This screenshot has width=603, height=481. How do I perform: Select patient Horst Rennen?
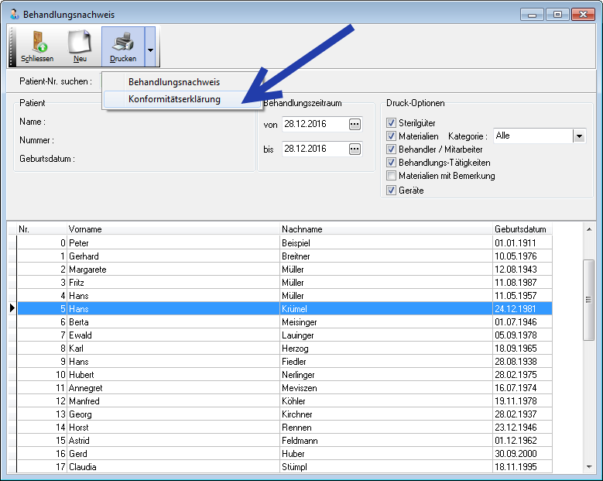point(285,427)
